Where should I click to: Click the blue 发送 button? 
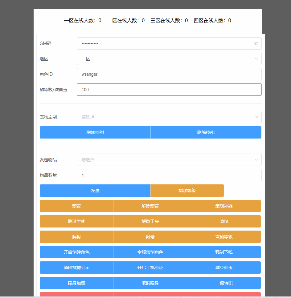[95, 191]
